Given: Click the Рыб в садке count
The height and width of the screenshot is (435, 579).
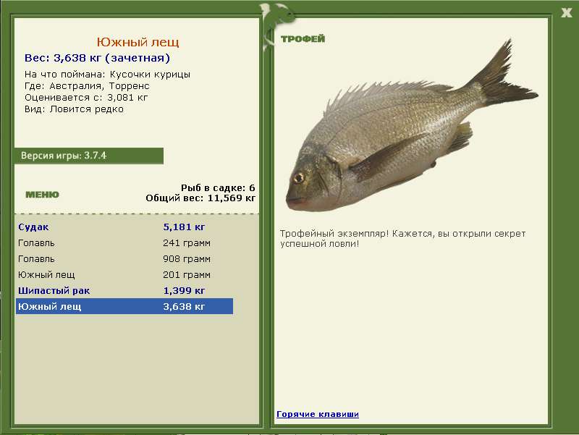Looking at the screenshot, I should coord(218,187).
